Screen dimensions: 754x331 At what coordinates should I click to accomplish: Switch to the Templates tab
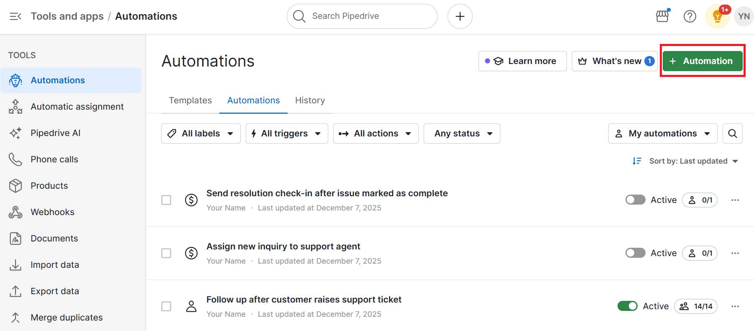tap(190, 100)
